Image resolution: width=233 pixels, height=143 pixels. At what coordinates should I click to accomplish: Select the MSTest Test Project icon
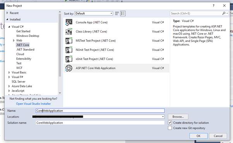69,40
